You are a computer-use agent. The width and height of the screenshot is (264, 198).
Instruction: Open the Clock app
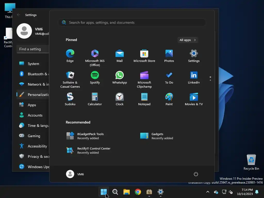120,99
